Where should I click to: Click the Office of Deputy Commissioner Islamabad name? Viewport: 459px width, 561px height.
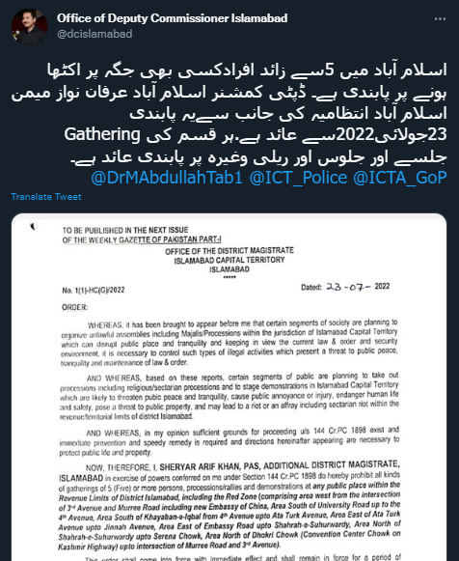pyautogui.click(x=172, y=18)
